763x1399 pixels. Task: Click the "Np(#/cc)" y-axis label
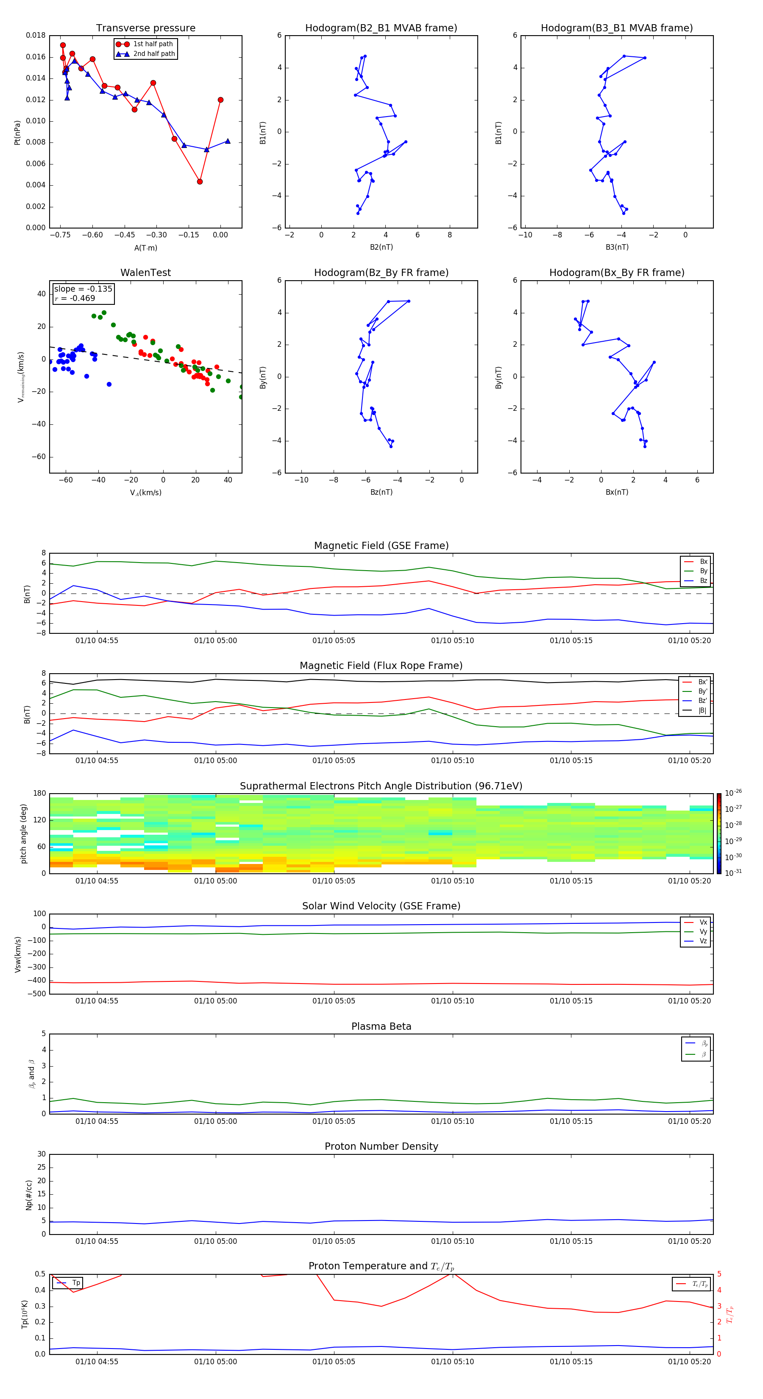[29, 1195]
